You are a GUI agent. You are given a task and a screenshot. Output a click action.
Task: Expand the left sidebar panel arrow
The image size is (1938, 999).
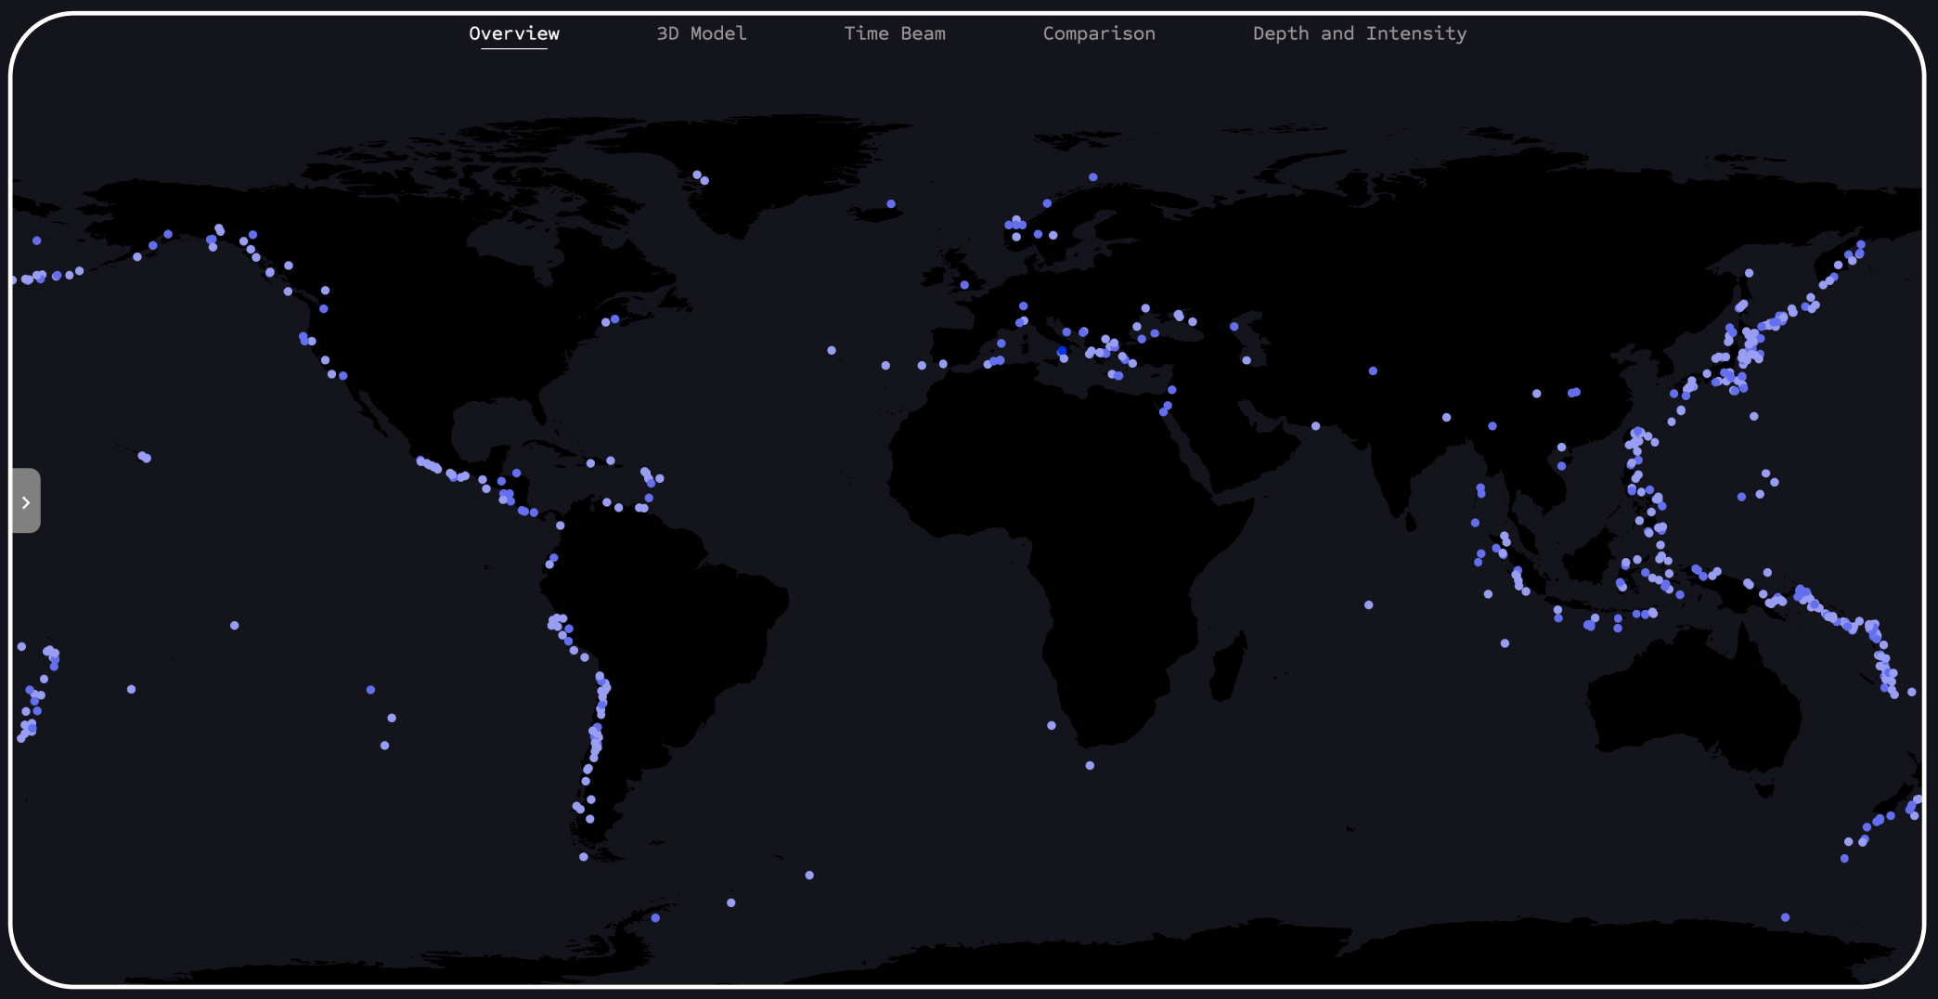point(26,501)
